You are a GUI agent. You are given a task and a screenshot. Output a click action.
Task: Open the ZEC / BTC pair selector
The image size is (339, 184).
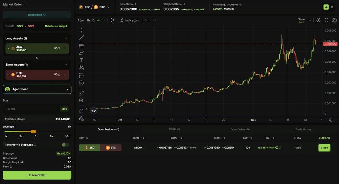coord(95,7)
